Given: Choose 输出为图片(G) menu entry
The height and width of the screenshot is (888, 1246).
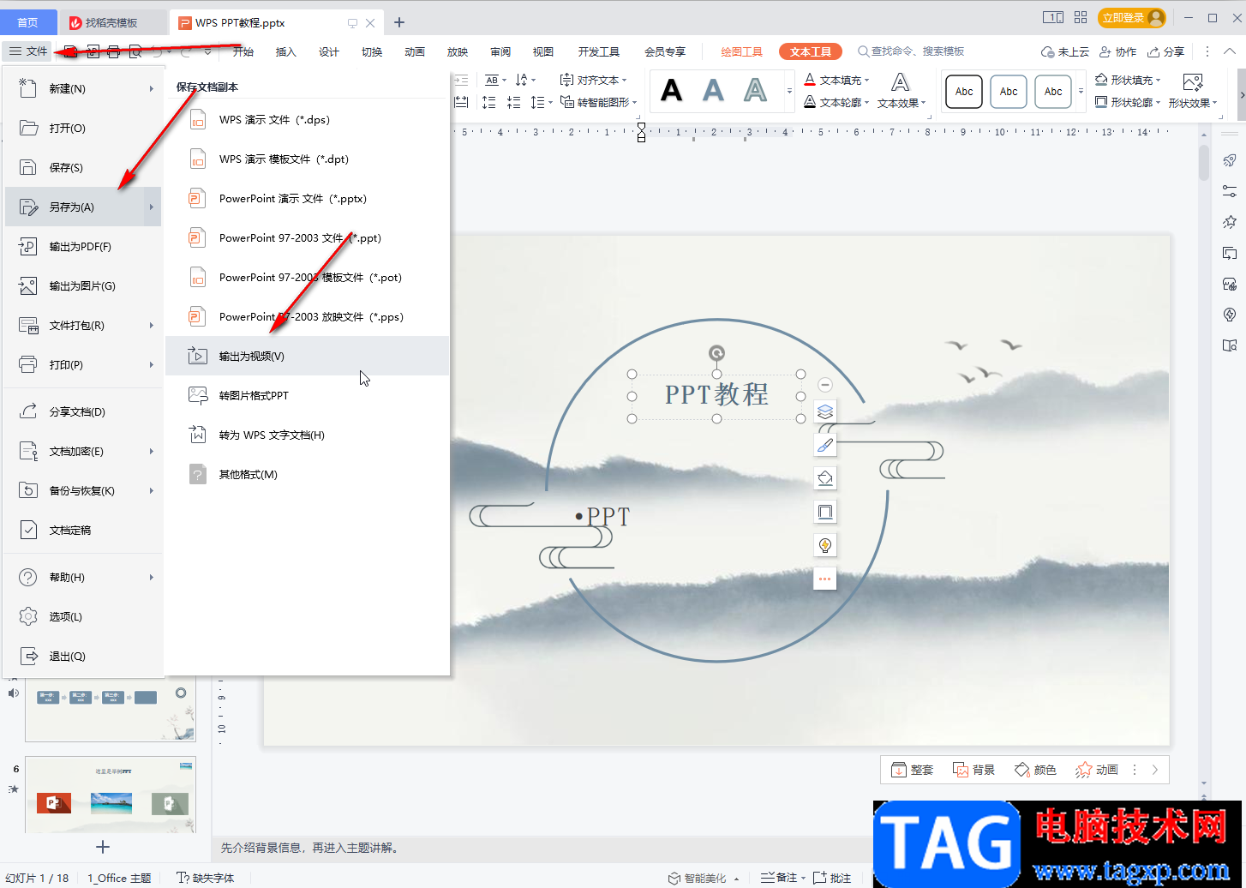Looking at the screenshot, I should pyautogui.click(x=83, y=285).
